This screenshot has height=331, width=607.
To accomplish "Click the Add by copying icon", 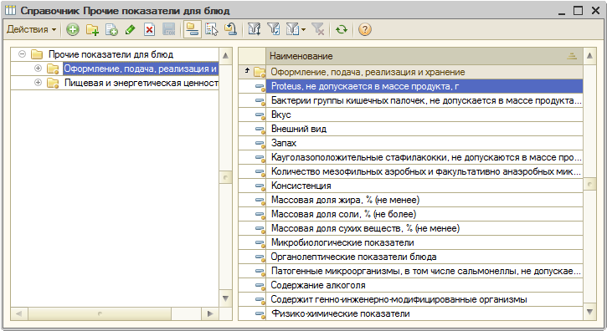I will pos(111,29).
